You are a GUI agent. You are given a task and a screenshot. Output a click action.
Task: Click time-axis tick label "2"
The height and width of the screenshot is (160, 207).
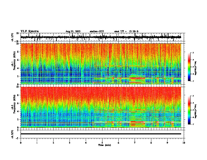(53, 143)
